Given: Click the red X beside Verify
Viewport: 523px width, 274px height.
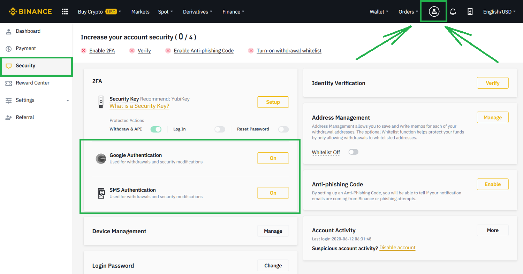Looking at the screenshot, I should pyautogui.click(x=132, y=51).
